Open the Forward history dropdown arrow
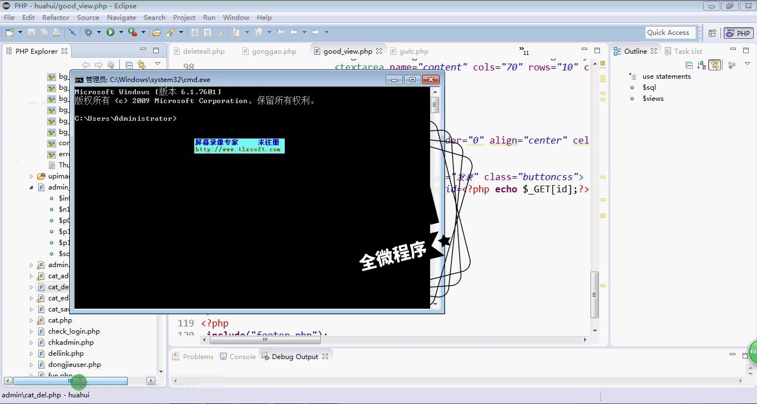This screenshot has width=757, height=404. (x=326, y=33)
